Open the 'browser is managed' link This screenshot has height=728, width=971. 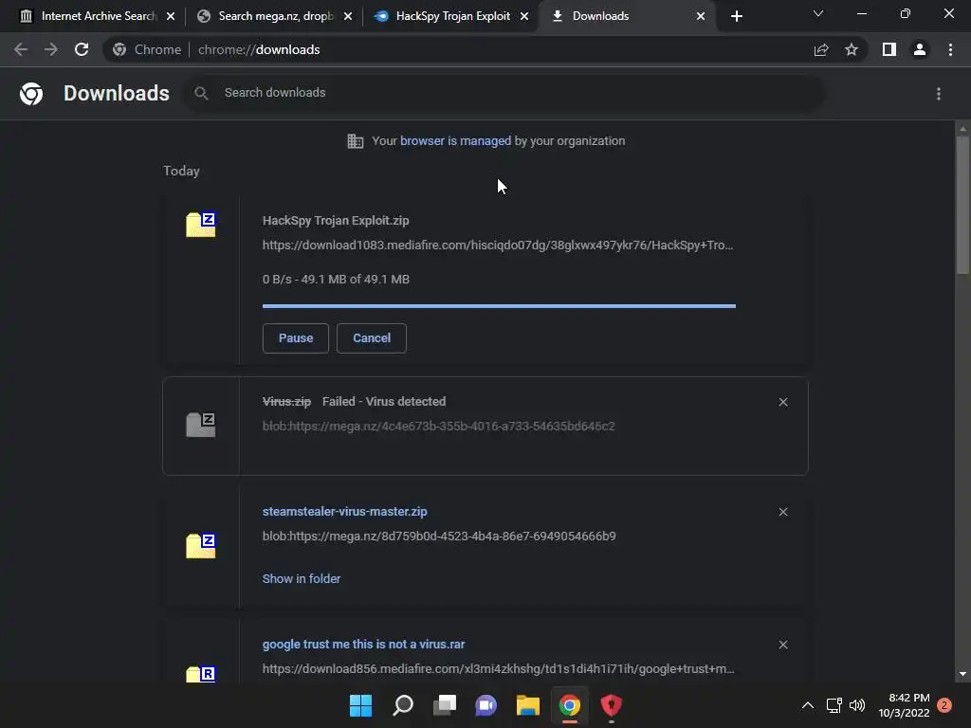click(455, 141)
